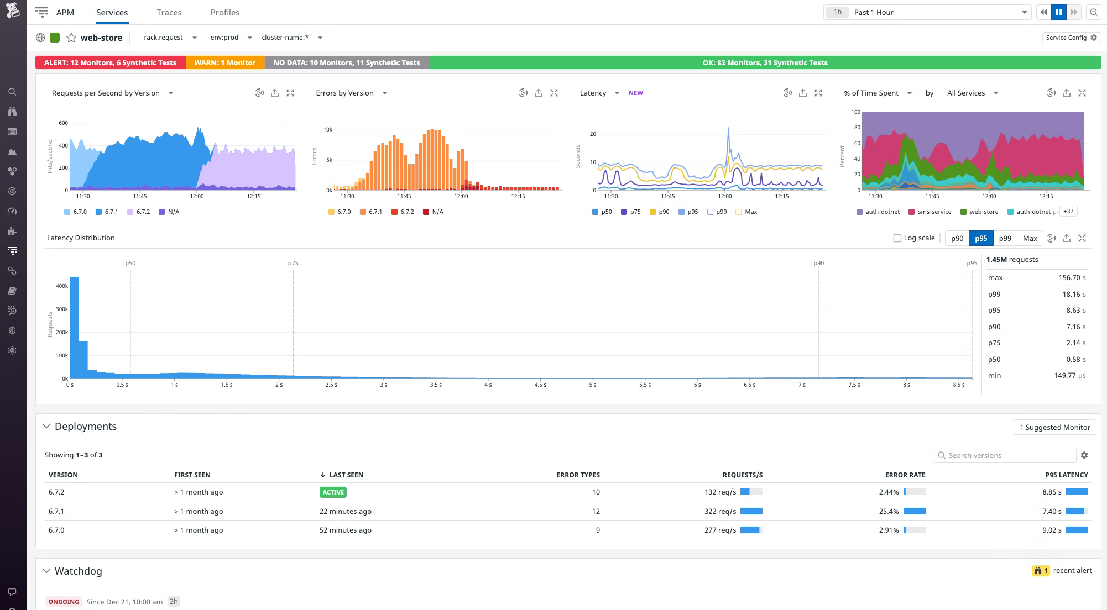
Task: Click the Profiles tab in top navigation
Action: click(x=224, y=12)
